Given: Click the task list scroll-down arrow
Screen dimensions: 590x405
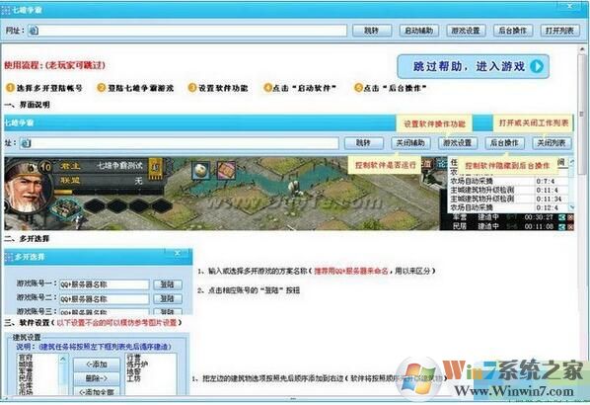Looking at the screenshot, I should [572, 207].
